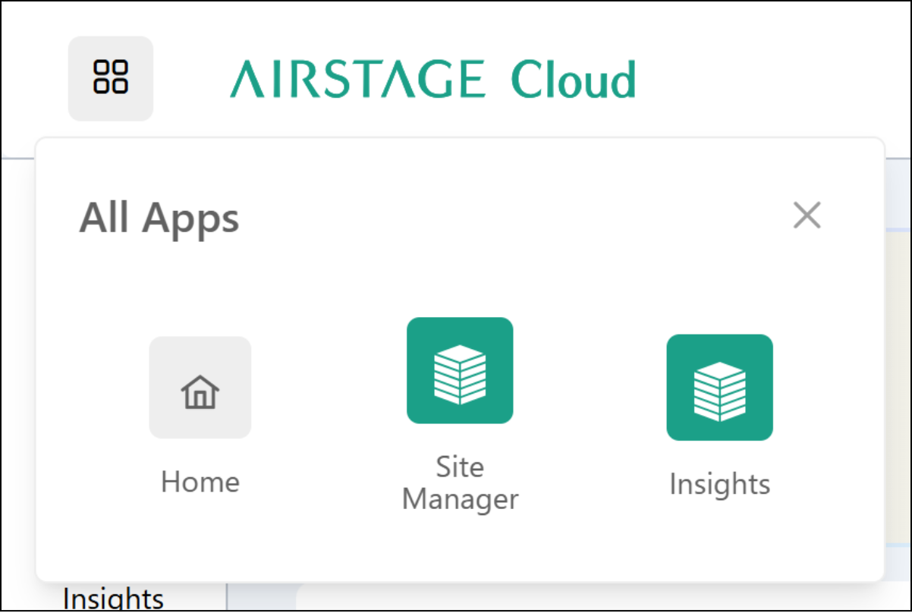Click the All Apps heading
Screen dimensions: 912x613
click(159, 218)
